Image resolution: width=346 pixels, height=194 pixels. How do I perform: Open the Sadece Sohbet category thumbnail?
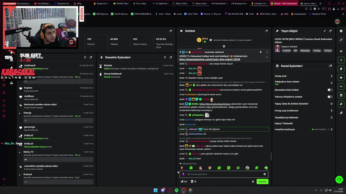point(277,48)
